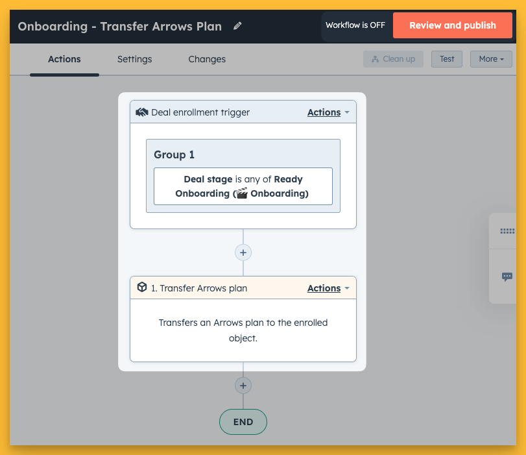Switch to the Changes tab

coord(207,59)
